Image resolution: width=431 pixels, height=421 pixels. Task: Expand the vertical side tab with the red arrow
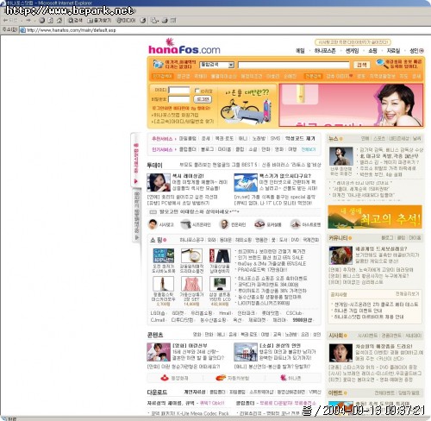[136, 160]
